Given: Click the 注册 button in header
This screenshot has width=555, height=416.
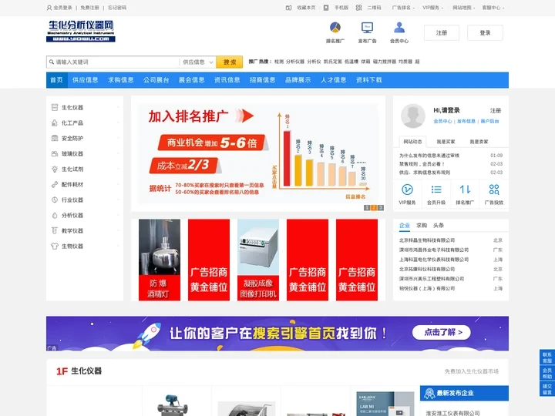Looking at the screenshot, I should pos(442,32).
